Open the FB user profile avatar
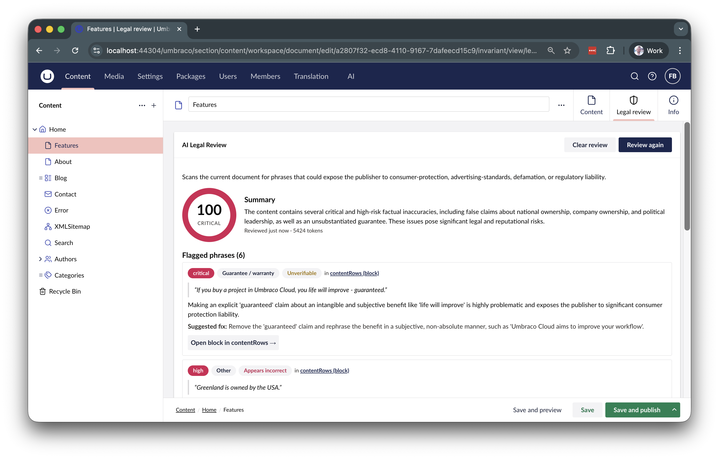The height and width of the screenshot is (459, 719). point(672,76)
